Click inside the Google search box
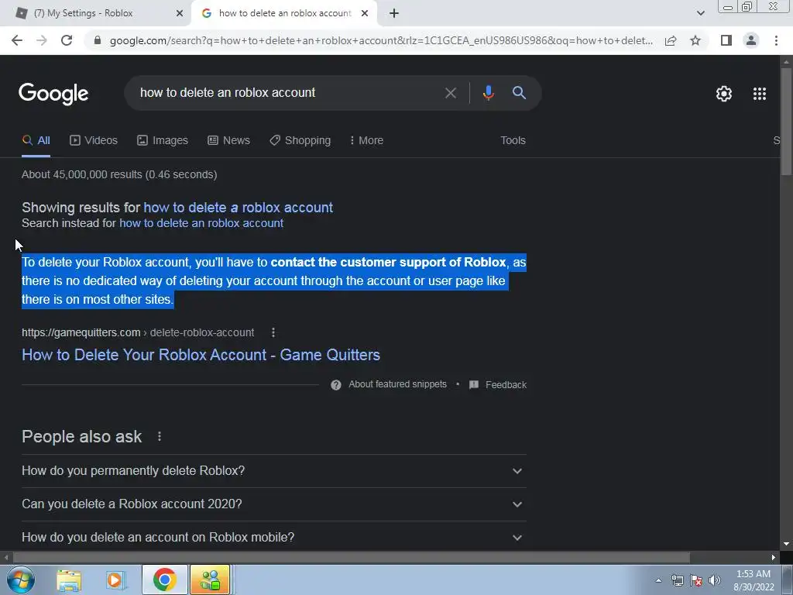This screenshot has width=793, height=595. click(x=283, y=93)
